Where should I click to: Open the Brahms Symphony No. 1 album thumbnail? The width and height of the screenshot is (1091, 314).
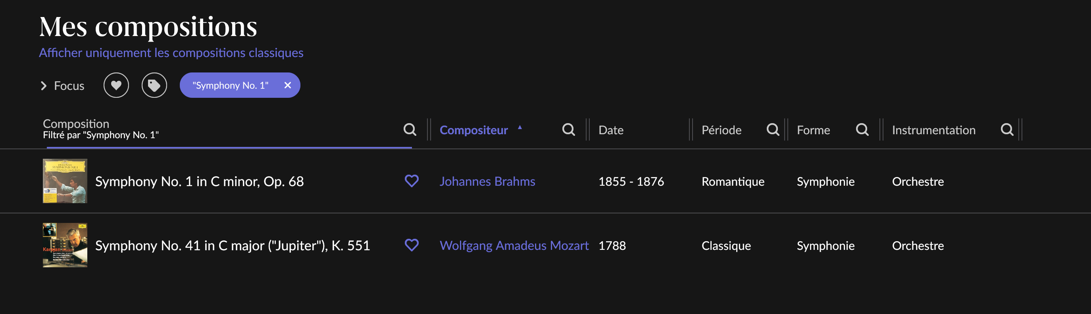tap(65, 181)
